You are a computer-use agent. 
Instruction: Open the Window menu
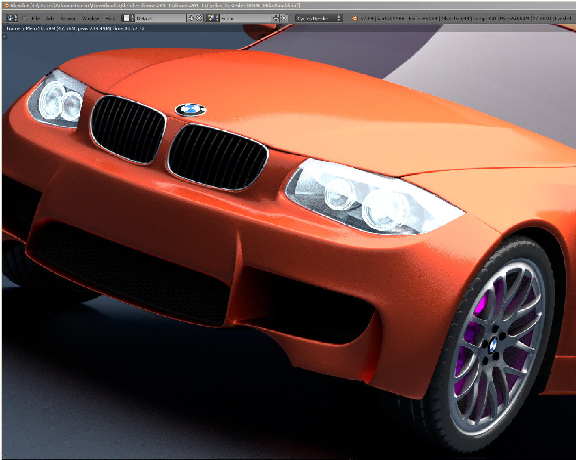(x=90, y=19)
